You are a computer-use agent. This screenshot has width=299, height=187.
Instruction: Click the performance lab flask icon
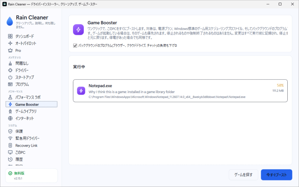pos(10,97)
